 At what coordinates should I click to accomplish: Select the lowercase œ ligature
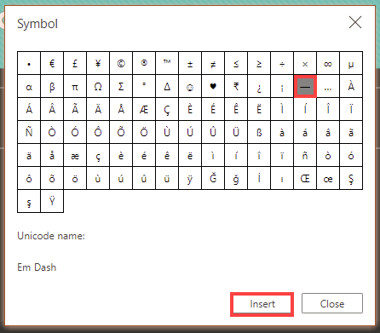[x=328, y=178]
